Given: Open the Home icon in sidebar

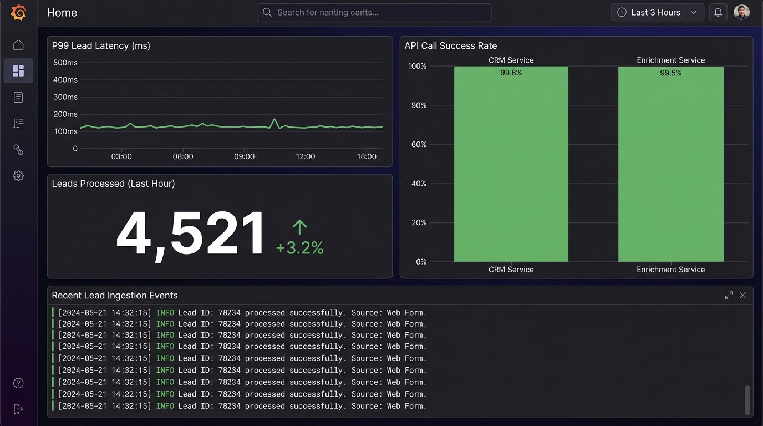Looking at the screenshot, I should tap(18, 45).
